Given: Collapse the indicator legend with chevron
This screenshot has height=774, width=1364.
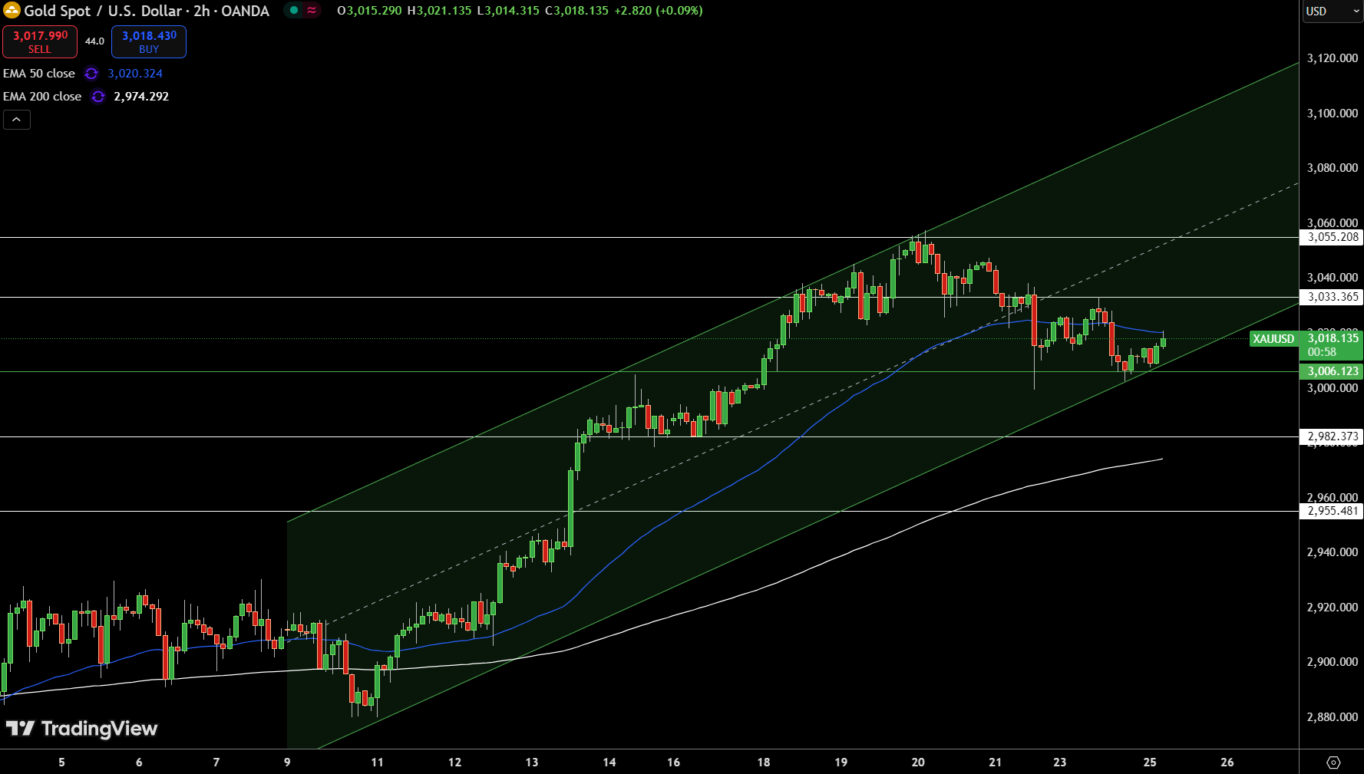Looking at the screenshot, I should [17, 120].
